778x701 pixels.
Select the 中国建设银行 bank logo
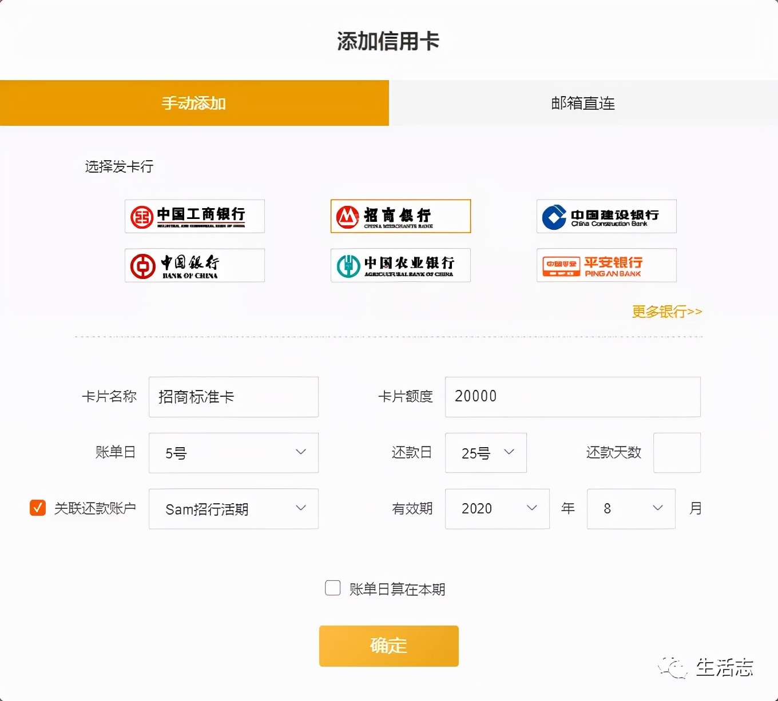(605, 216)
